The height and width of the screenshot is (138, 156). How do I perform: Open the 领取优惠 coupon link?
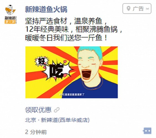38,110
